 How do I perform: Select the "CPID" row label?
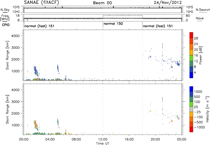[6, 25]
